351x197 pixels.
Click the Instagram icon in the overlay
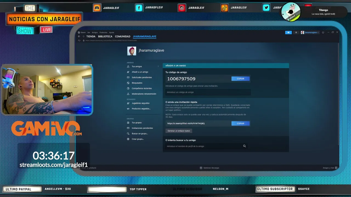click(182, 8)
